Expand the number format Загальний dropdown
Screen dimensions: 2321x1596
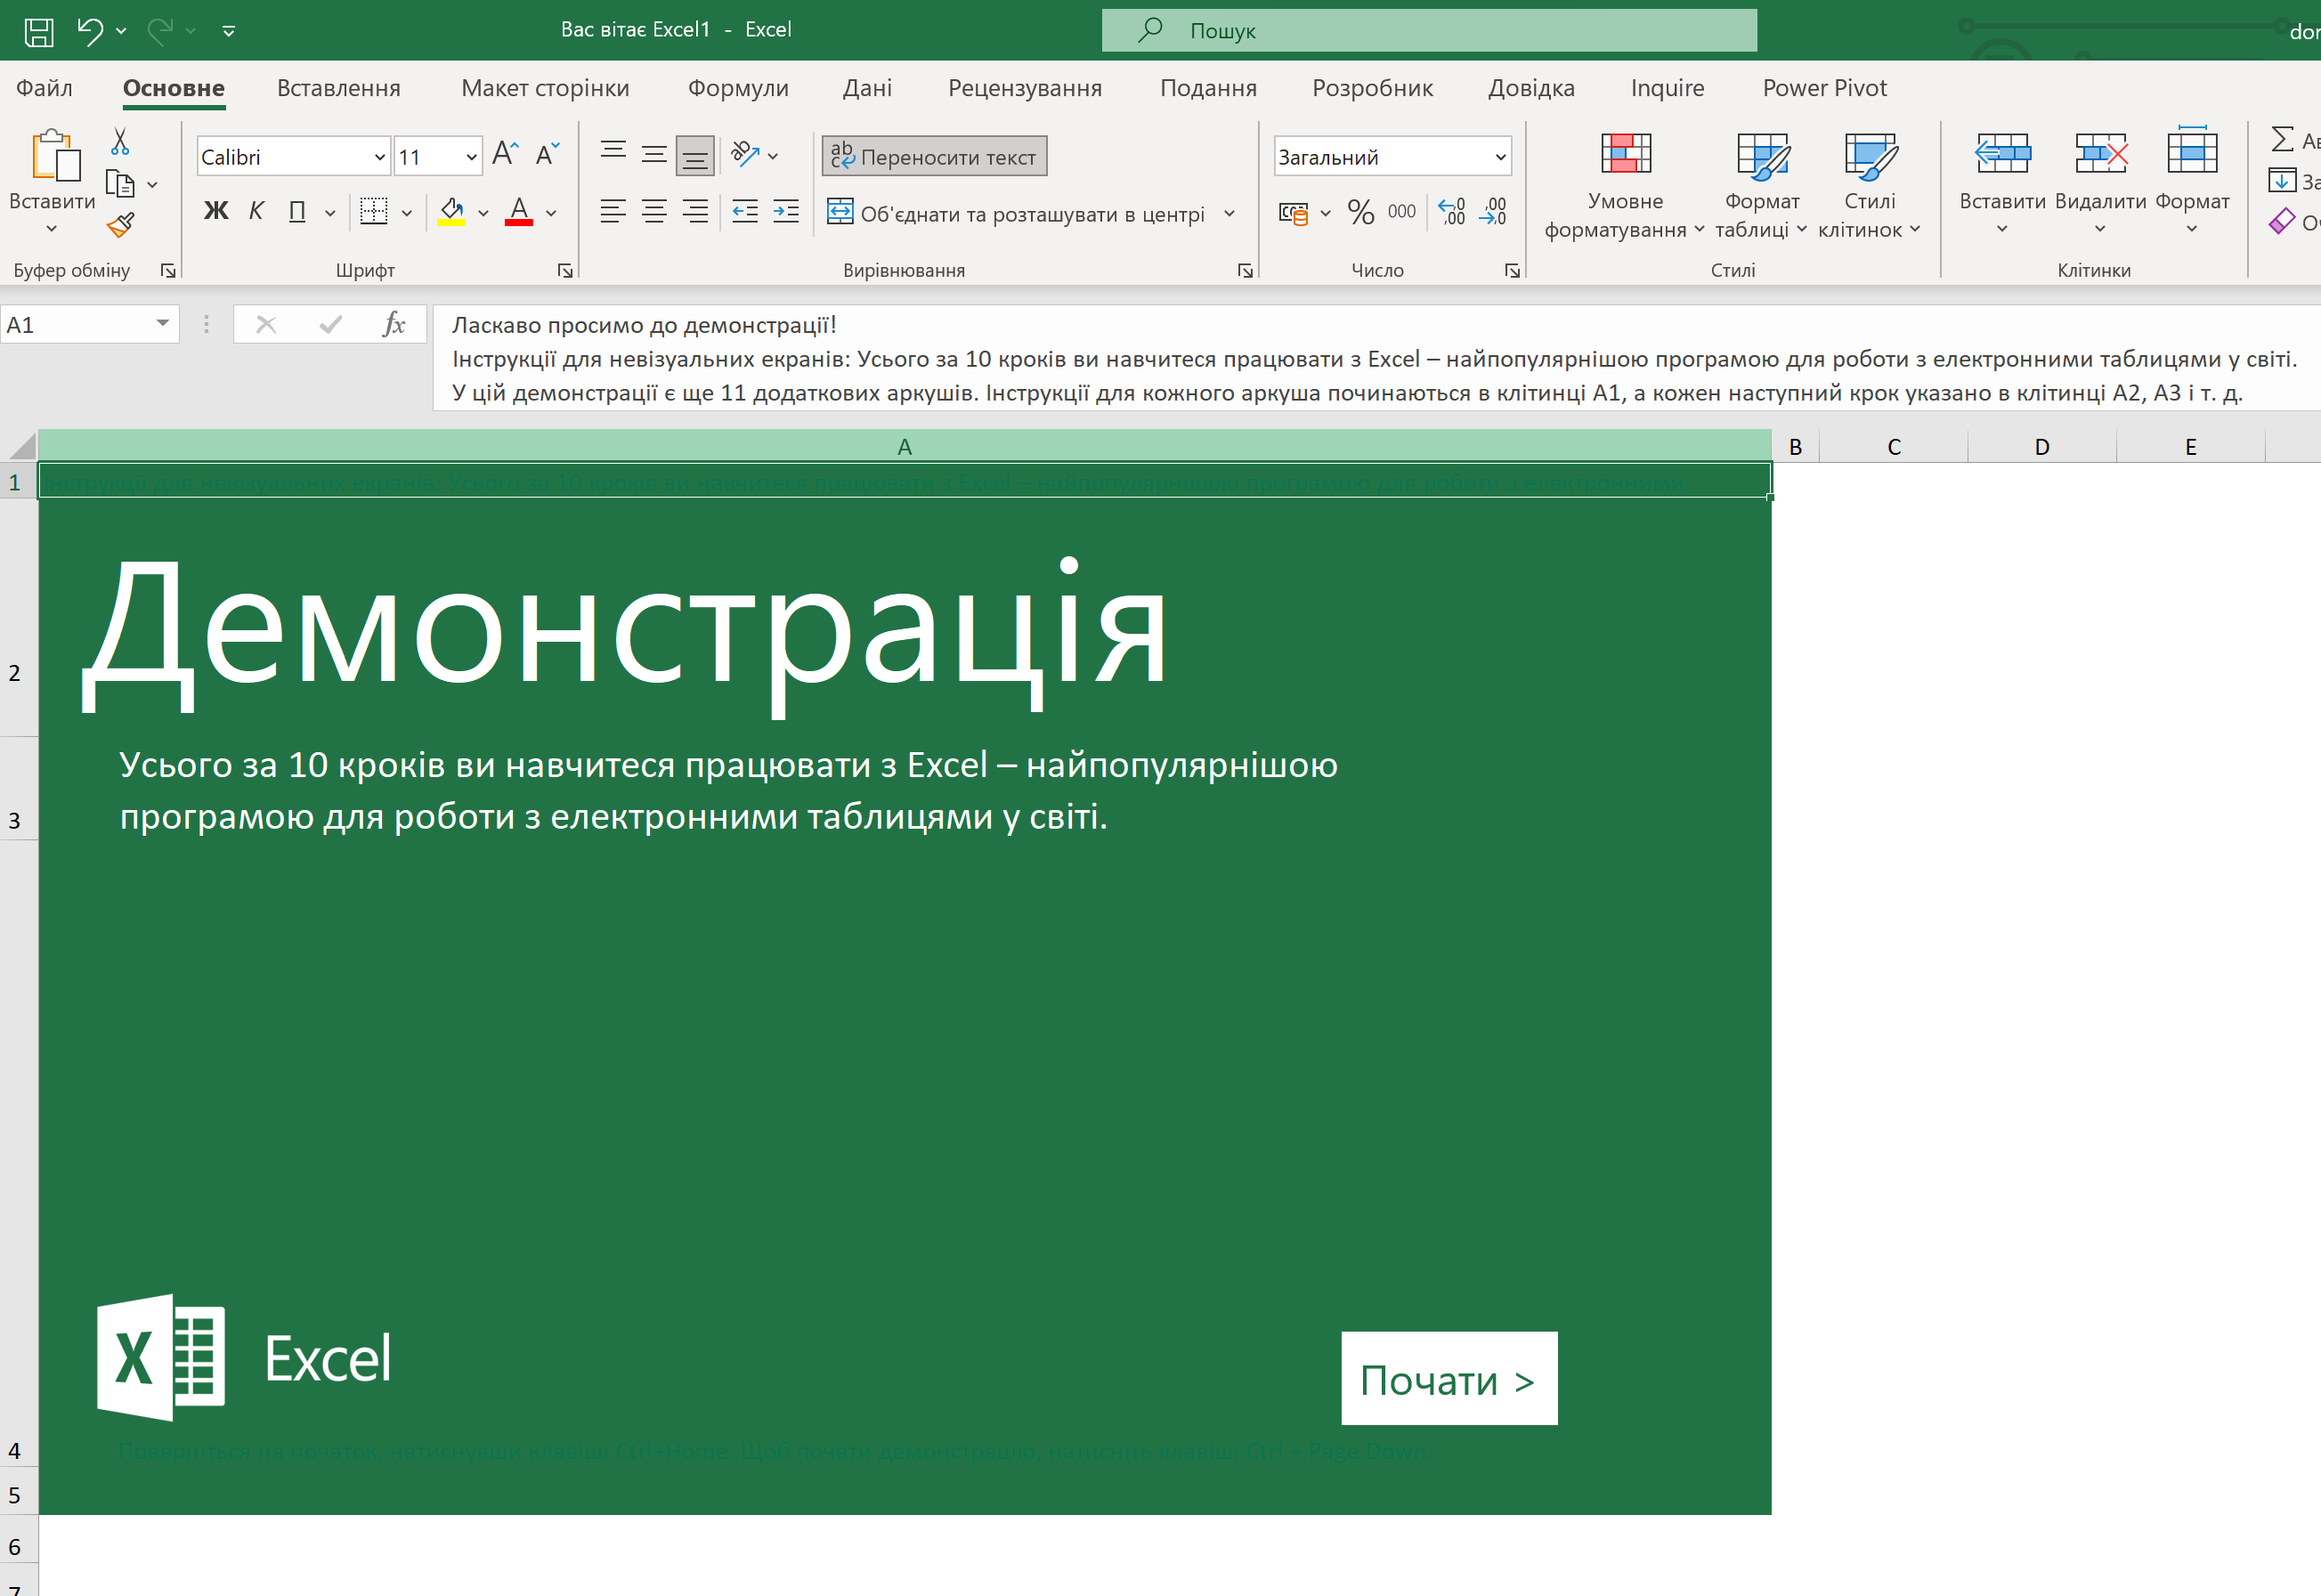pyautogui.click(x=1500, y=157)
